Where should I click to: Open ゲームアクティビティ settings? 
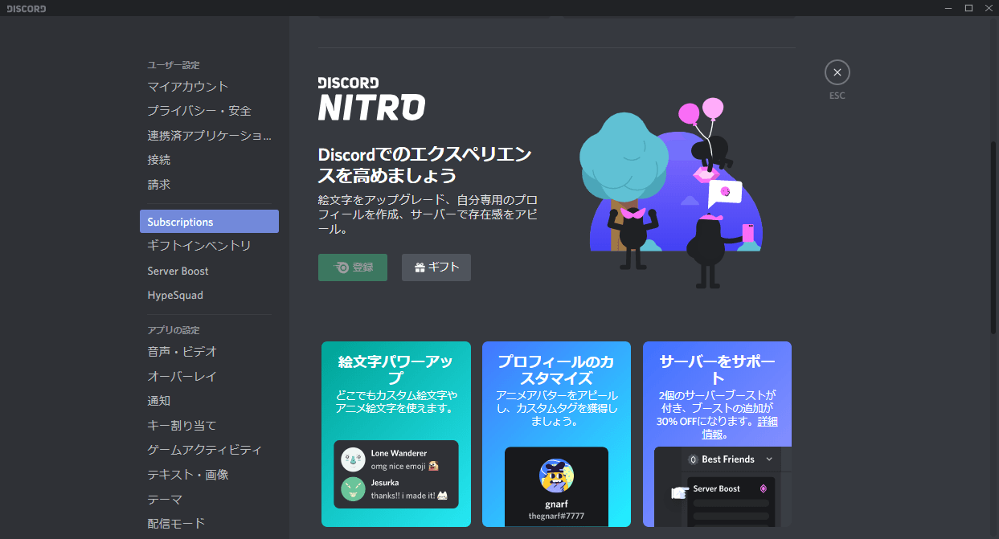pyautogui.click(x=209, y=450)
